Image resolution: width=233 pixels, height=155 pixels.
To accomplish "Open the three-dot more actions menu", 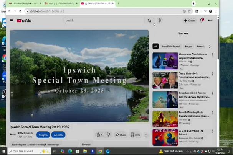I will (x=146, y=135).
